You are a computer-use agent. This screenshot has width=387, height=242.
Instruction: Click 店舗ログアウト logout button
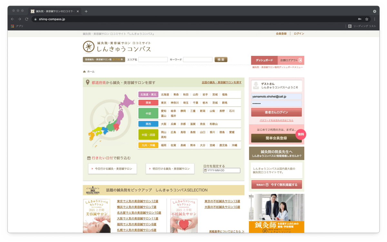click(291, 60)
